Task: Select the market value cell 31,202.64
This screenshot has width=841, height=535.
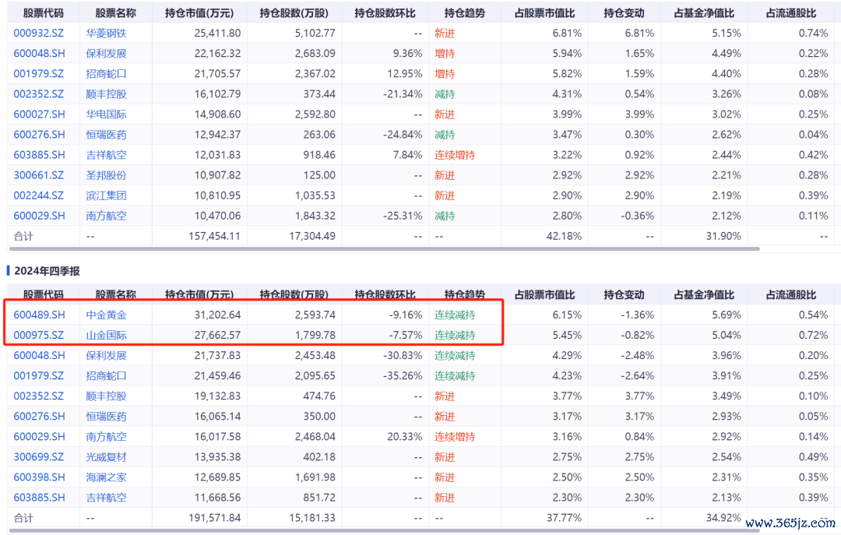Action: [x=217, y=315]
